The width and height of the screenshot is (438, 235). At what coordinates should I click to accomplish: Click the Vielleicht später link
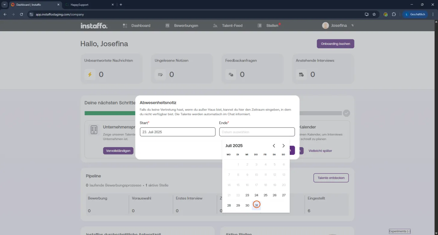[320, 151]
